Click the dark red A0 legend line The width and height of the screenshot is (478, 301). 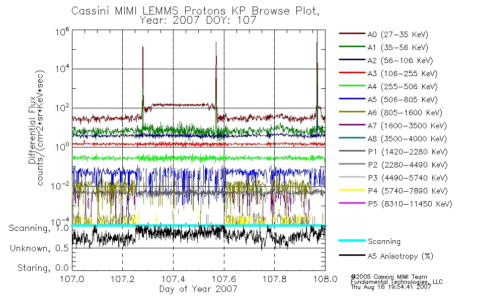click(352, 34)
